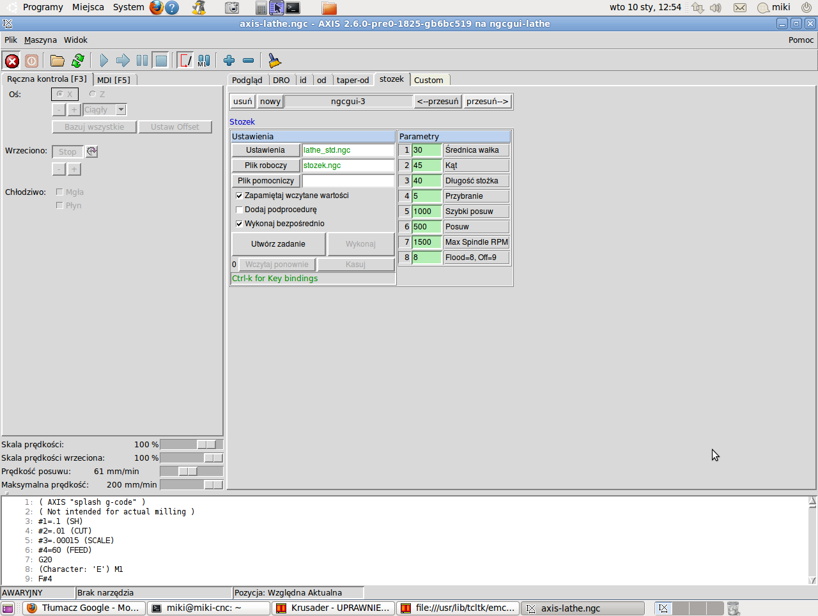The width and height of the screenshot is (818, 616).
Task: Toggle skip lines with slash icon
Action: pos(185,61)
